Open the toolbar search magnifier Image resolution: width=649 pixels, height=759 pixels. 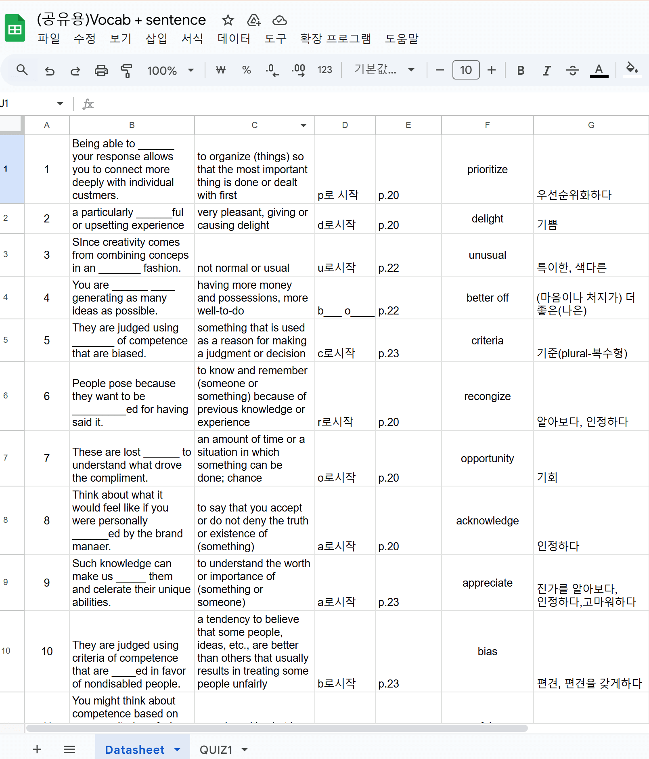[x=22, y=70]
